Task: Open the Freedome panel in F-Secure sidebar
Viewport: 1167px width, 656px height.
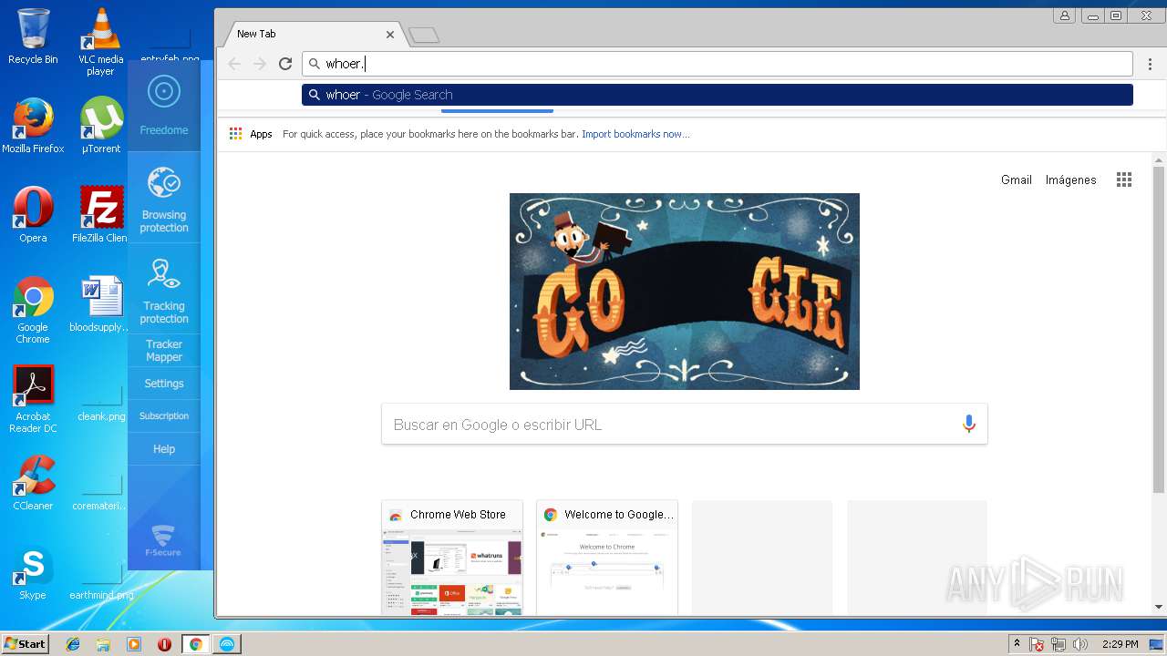Action: pyautogui.click(x=164, y=107)
